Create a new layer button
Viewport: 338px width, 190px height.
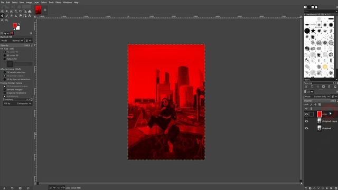coord(306,188)
